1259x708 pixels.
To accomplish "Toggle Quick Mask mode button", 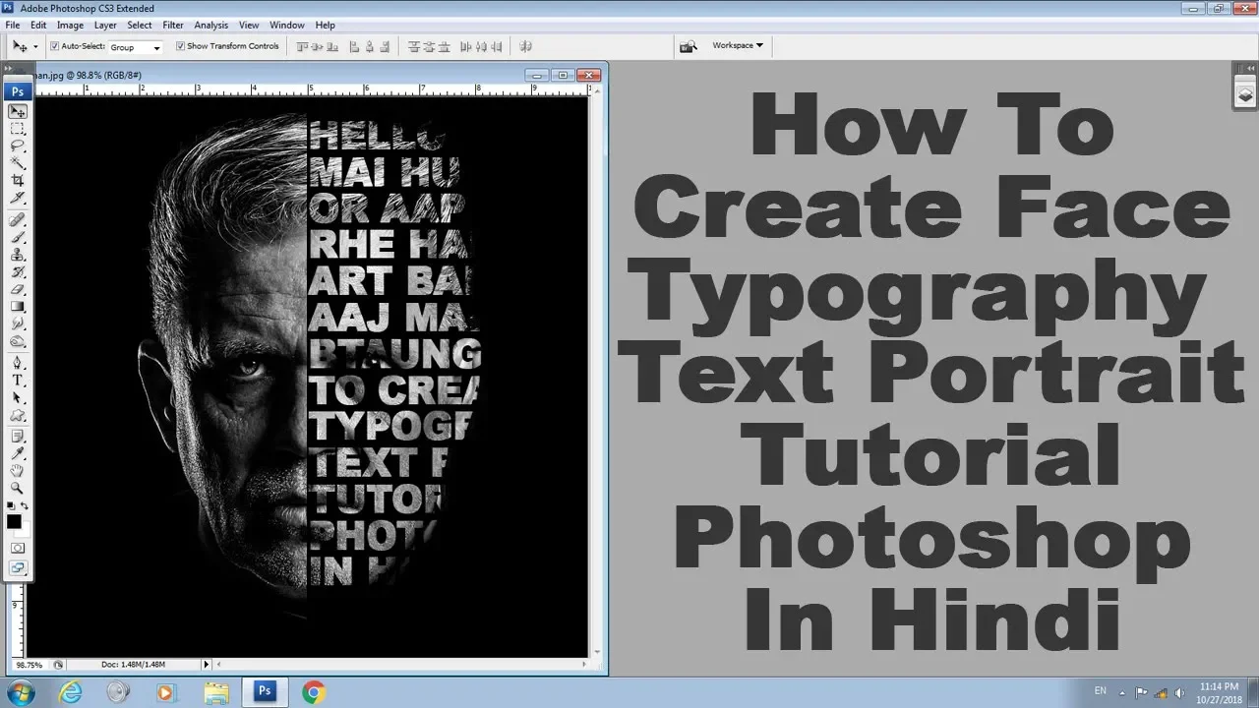I will [18, 548].
